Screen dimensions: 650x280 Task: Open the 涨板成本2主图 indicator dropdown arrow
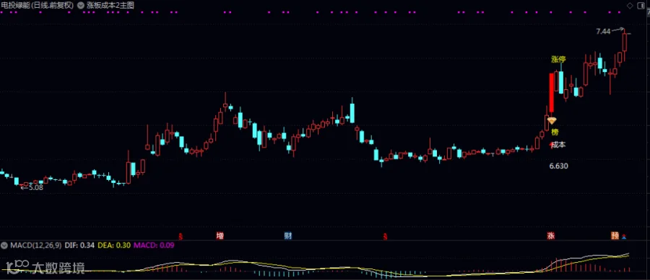pyautogui.click(x=81, y=5)
